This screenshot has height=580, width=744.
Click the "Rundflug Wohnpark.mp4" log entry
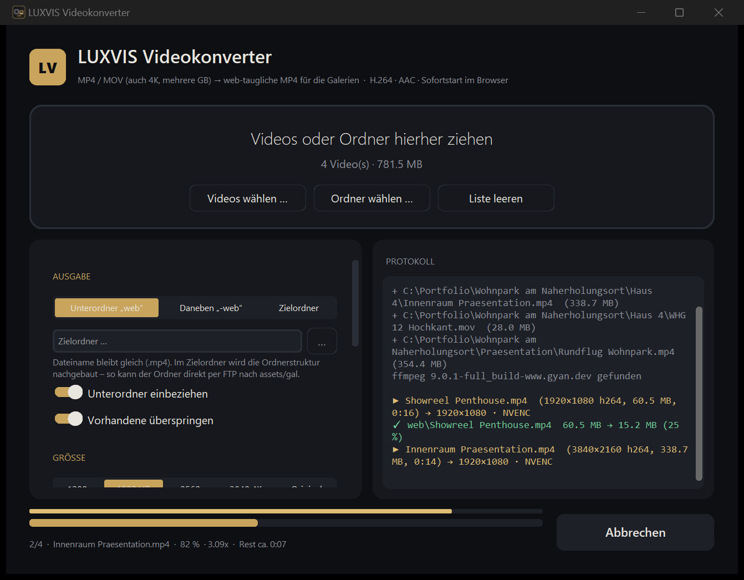pos(533,352)
